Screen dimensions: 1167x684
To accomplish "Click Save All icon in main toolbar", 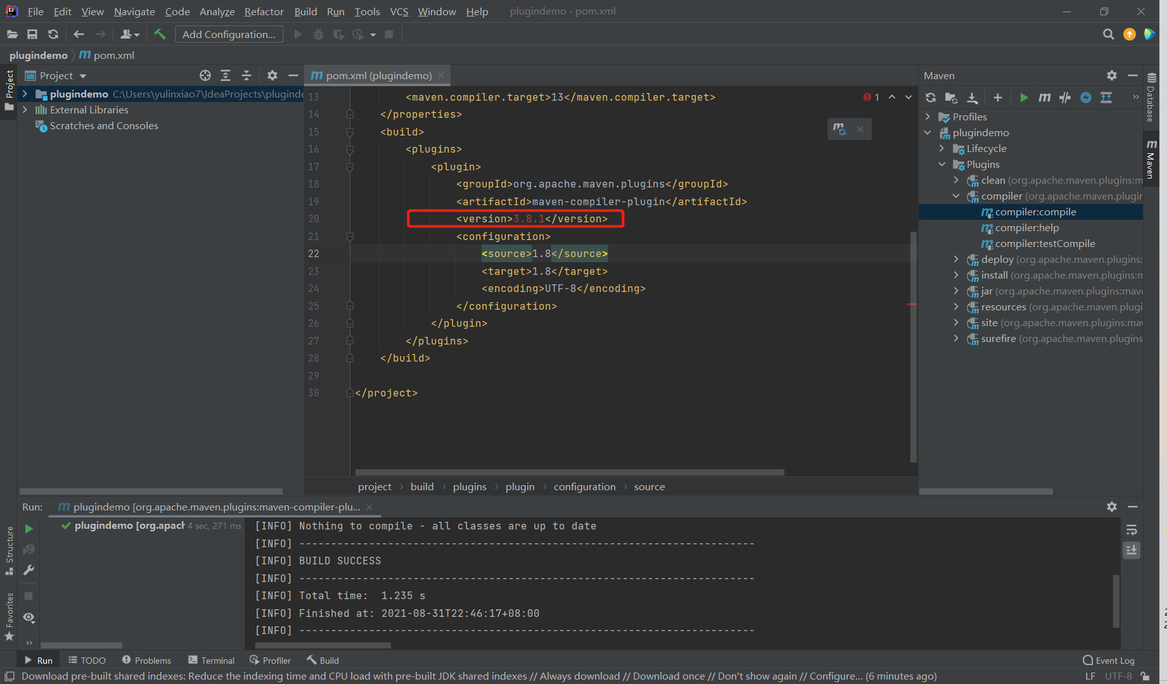I will click(x=32, y=34).
